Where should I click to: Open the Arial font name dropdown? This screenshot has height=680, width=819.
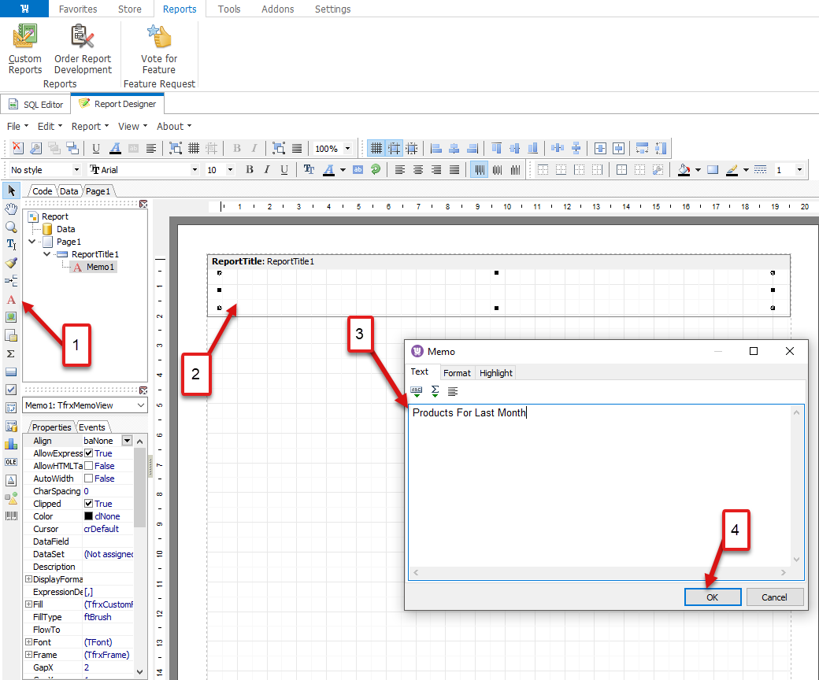tap(195, 170)
